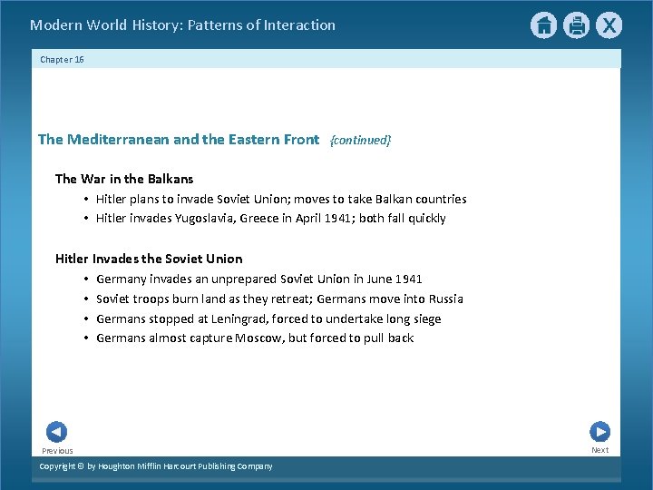Go to the Home icon
This screenshot has width=653, height=490.
click(543, 25)
